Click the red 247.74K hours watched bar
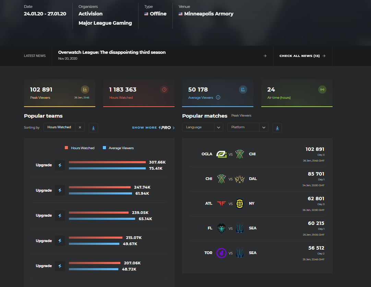371x287 pixels. pos(100,187)
